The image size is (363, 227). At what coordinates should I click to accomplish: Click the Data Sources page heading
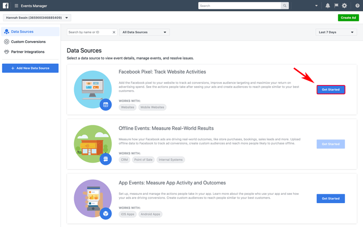coord(84,50)
